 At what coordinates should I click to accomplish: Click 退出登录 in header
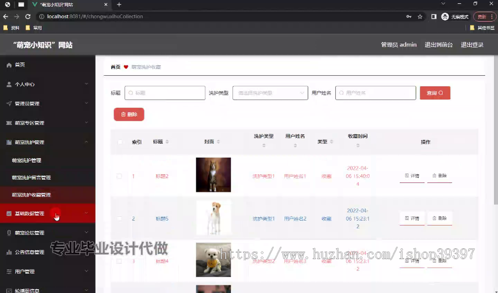coord(472,45)
